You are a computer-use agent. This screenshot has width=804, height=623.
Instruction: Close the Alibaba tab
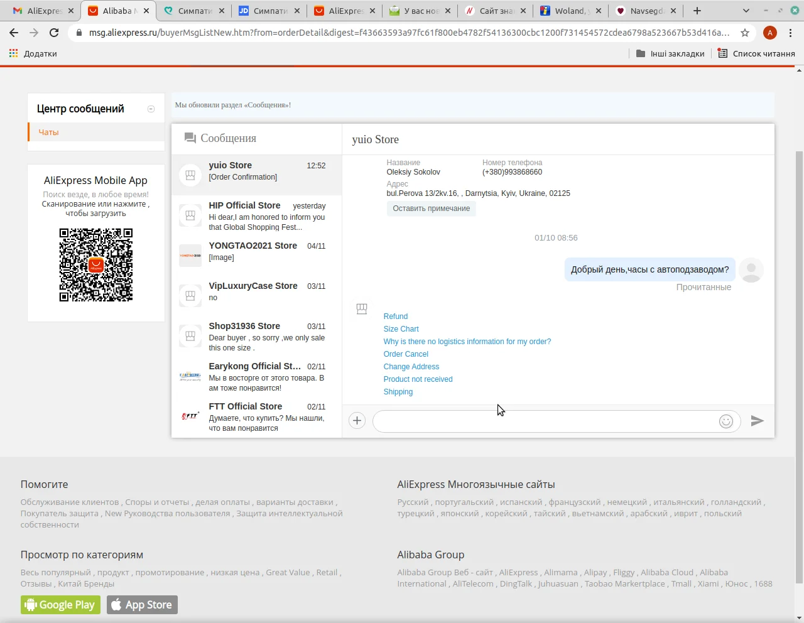click(146, 11)
